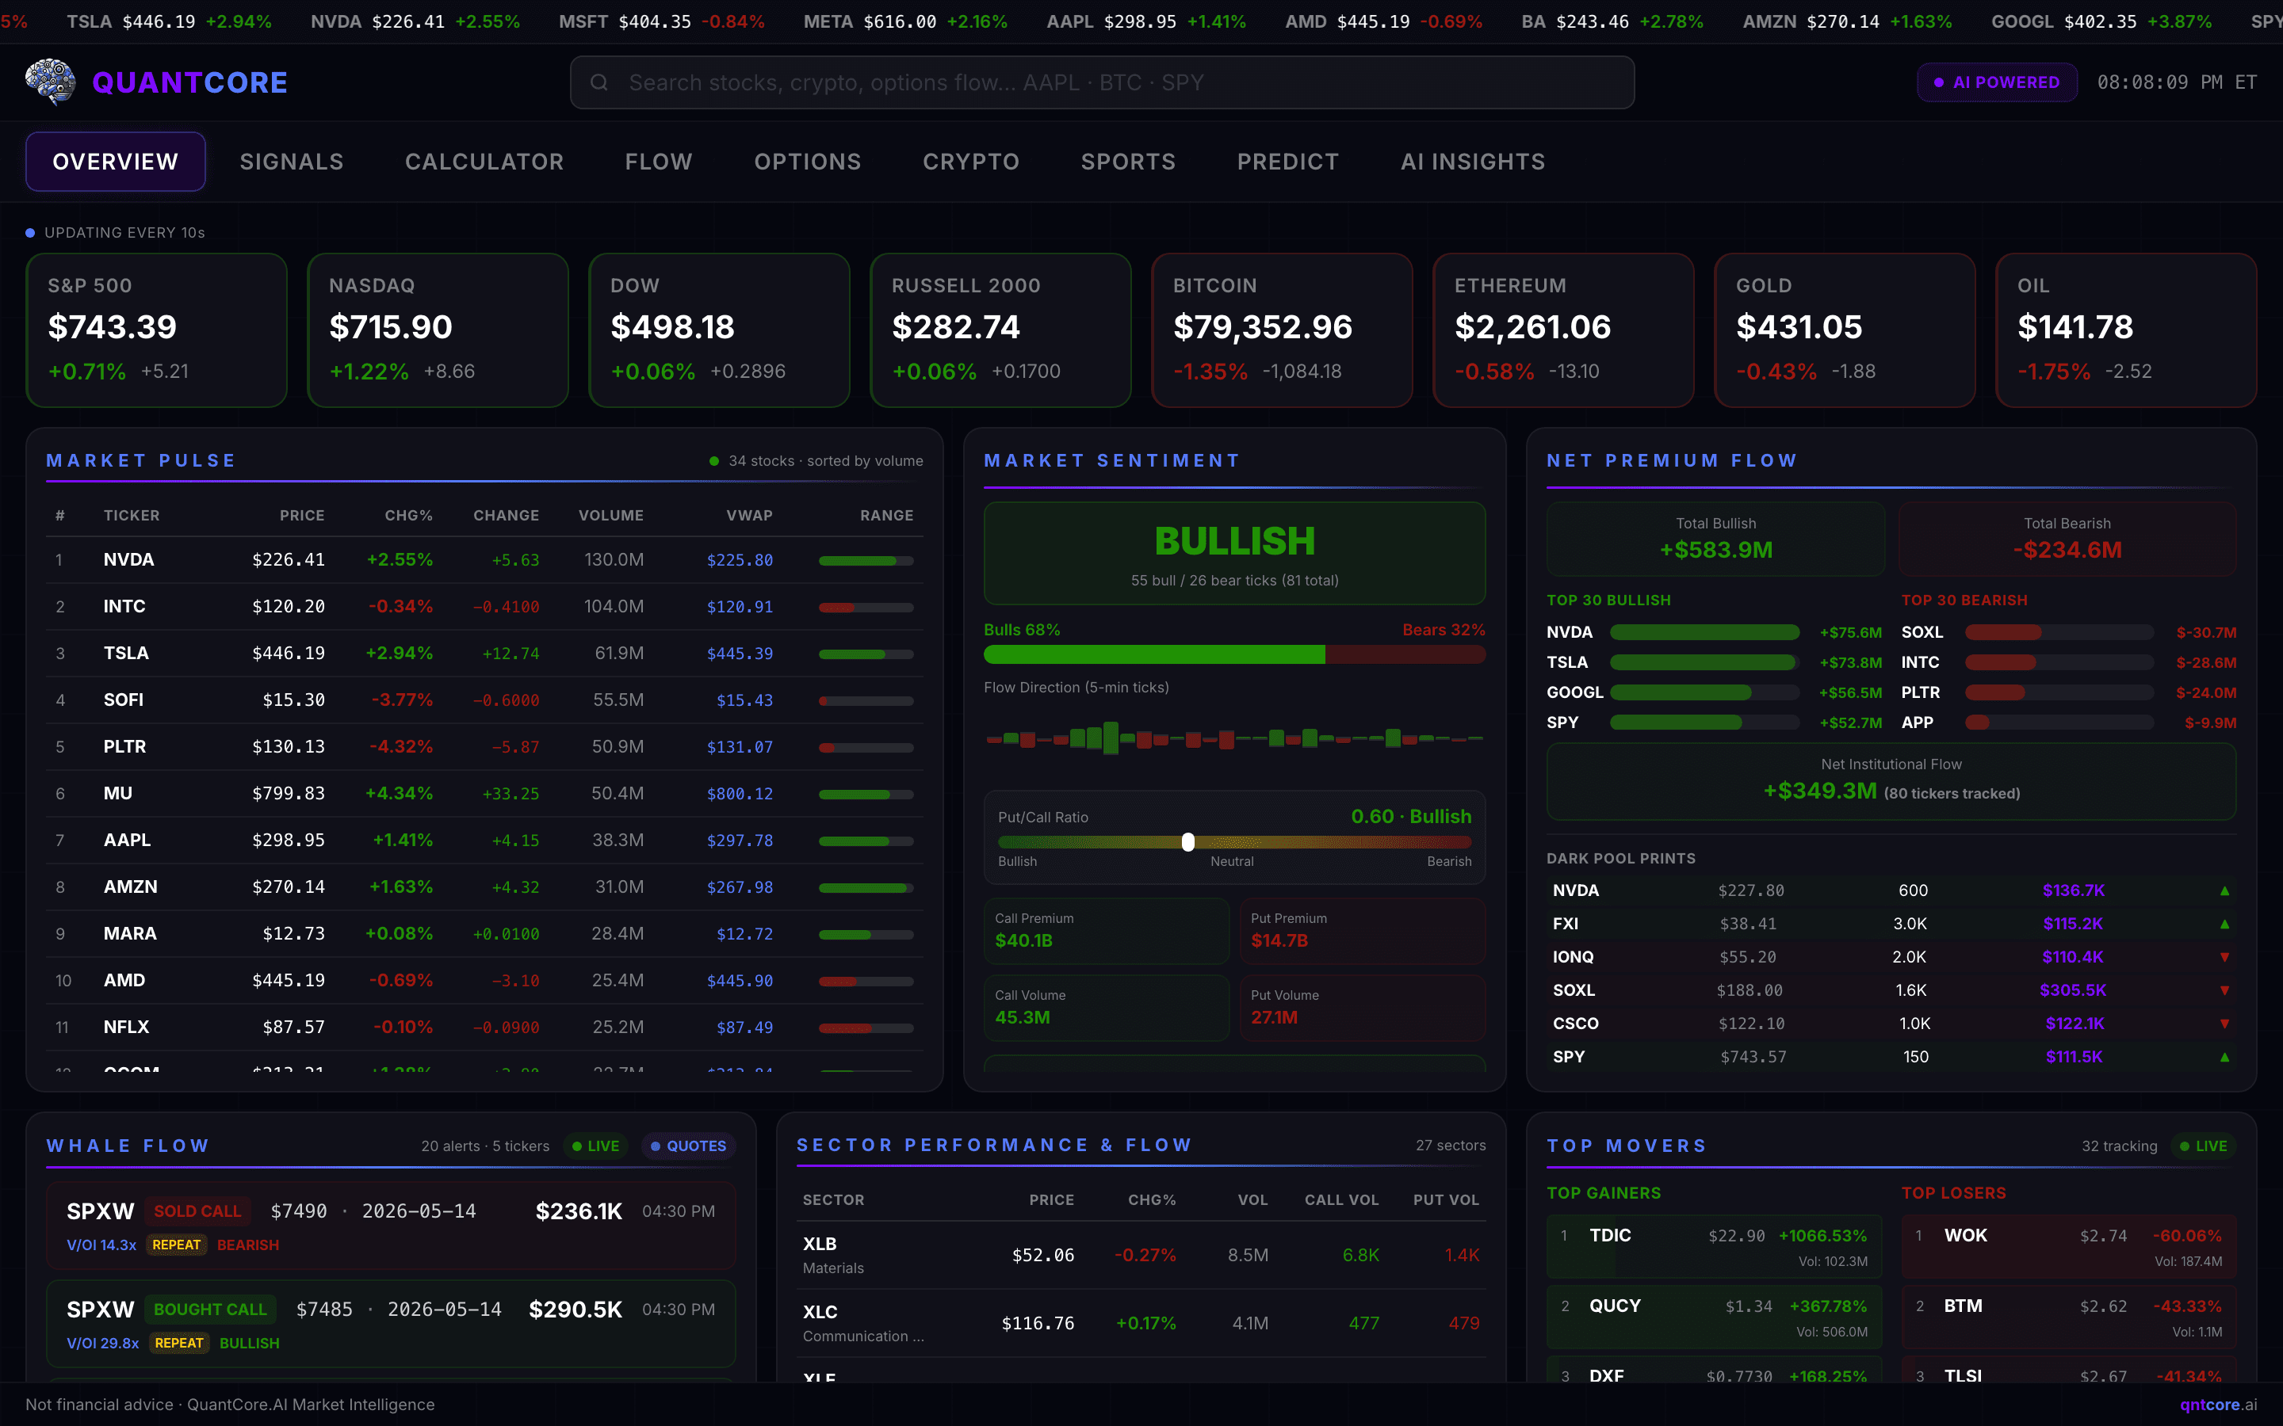2283x1426 pixels.
Task: Open top loser WOK card
Action: click(x=2068, y=1247)
